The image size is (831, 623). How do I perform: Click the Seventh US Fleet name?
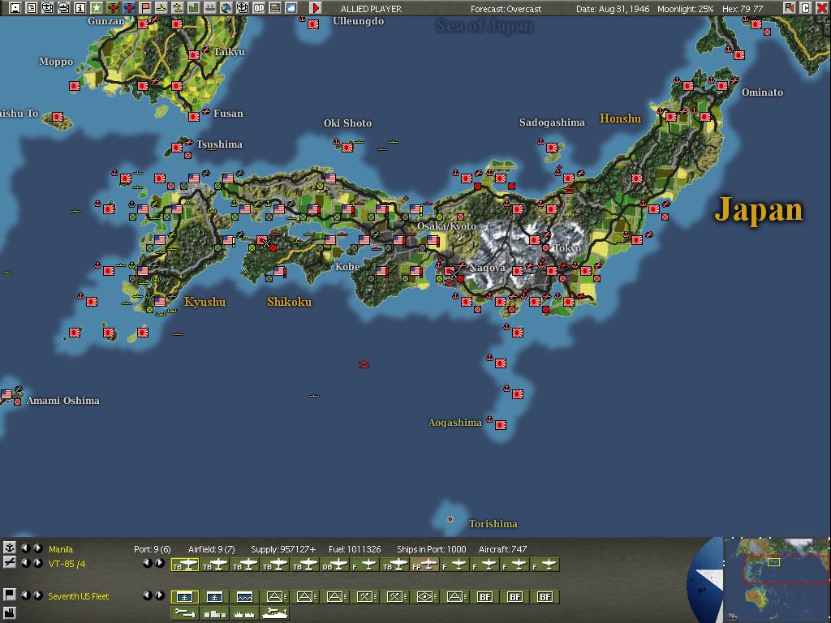pyautogui.click(x=79, y=596)
